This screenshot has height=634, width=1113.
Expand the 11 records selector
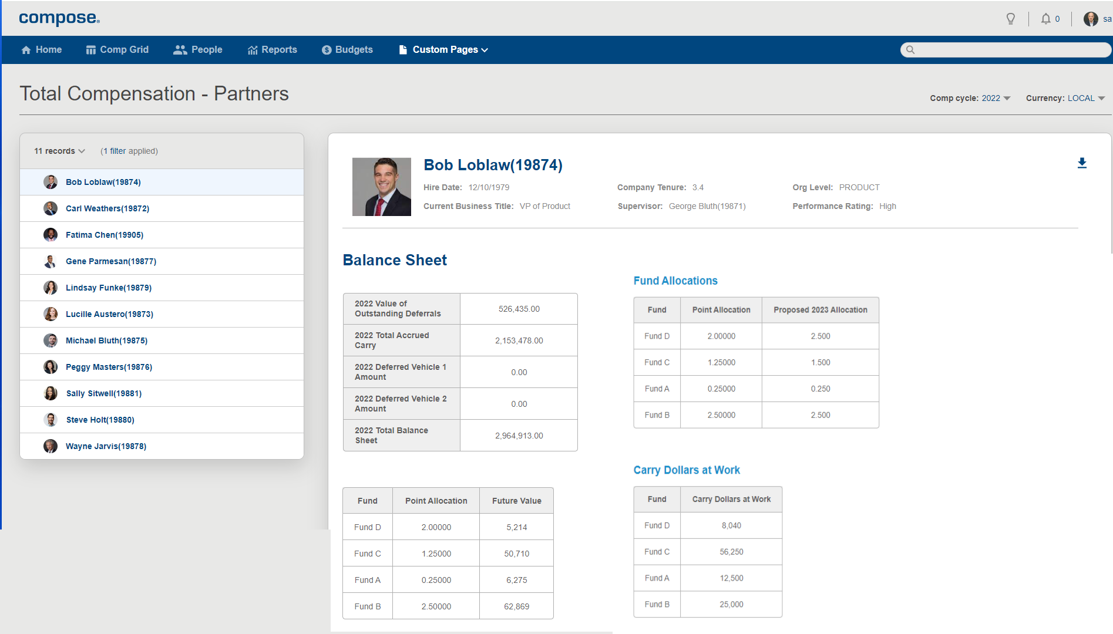tap(58, 151)
